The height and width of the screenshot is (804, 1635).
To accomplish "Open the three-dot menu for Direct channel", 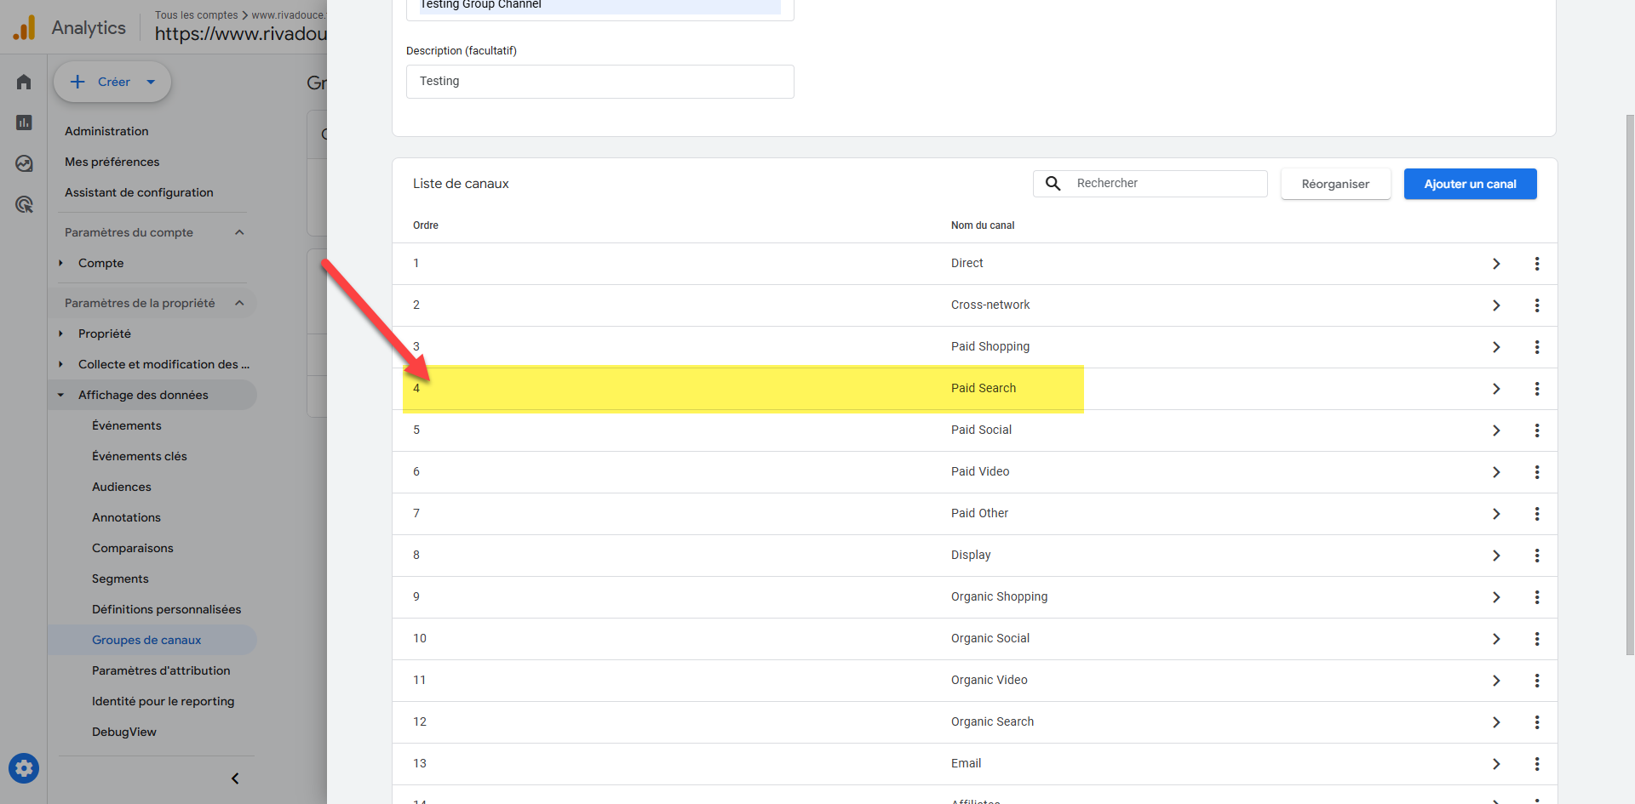I will click(x=1537, y=264).
